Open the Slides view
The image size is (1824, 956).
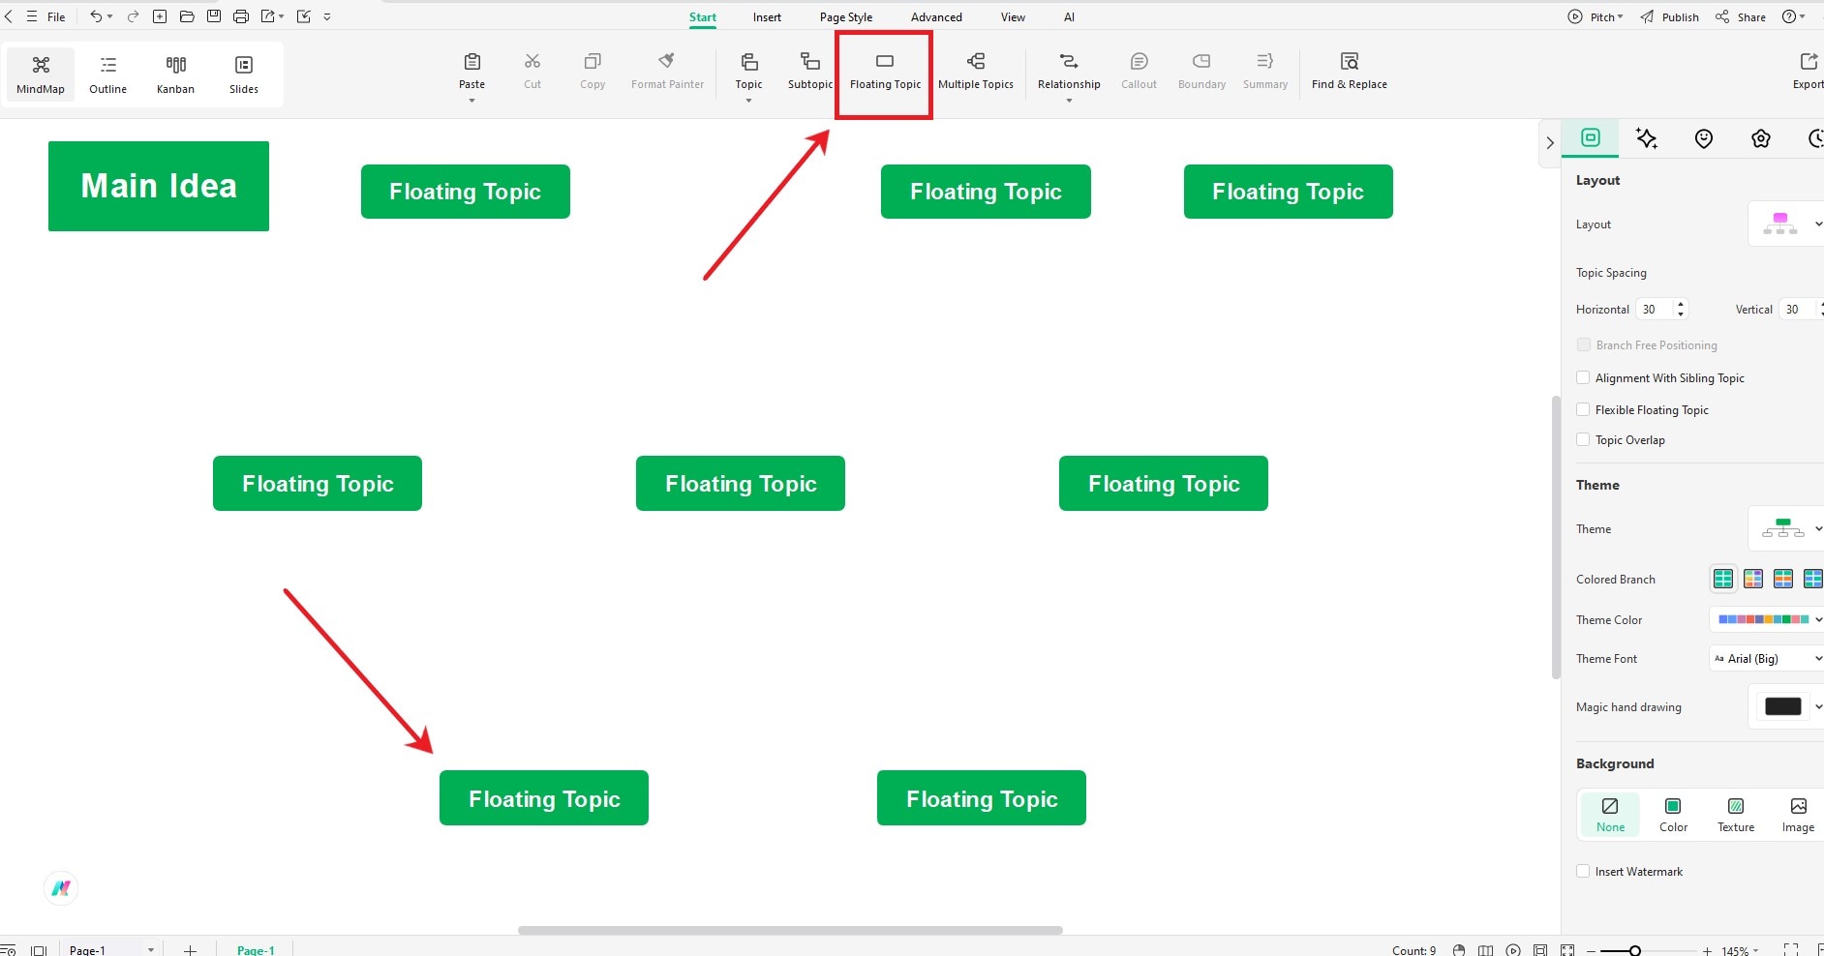[x=243, y=75]
